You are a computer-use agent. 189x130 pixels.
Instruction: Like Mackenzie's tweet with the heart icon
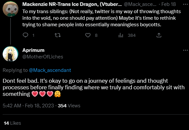[x=88, y=35]
